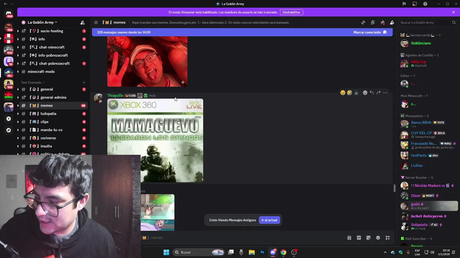Click the Windows Start button

(x=166, y=252)
